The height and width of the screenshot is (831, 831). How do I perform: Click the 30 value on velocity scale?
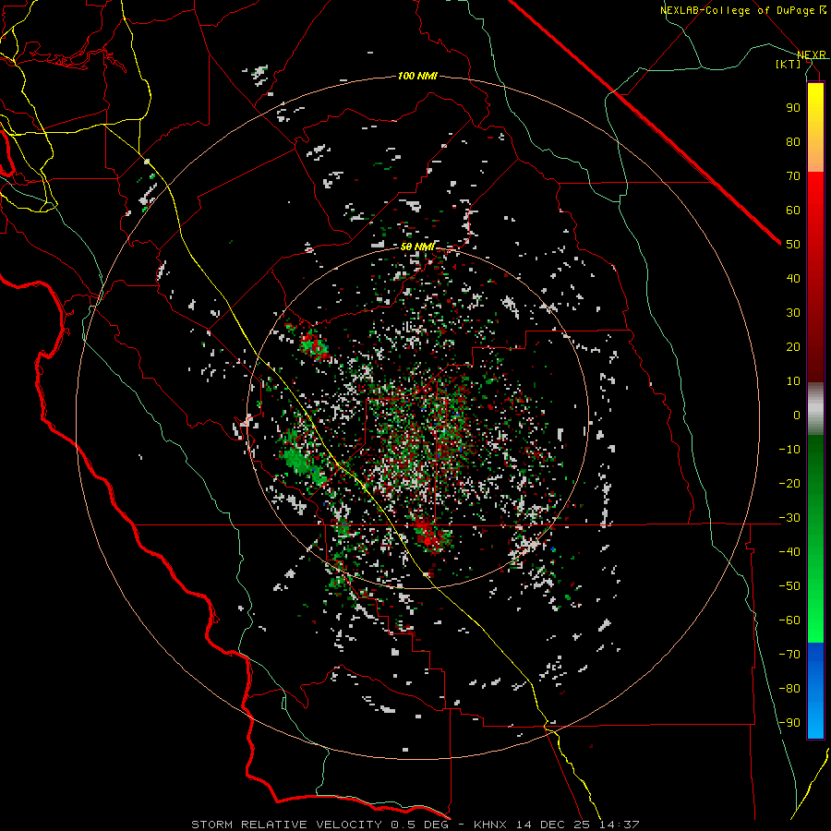tap(793, 313)
